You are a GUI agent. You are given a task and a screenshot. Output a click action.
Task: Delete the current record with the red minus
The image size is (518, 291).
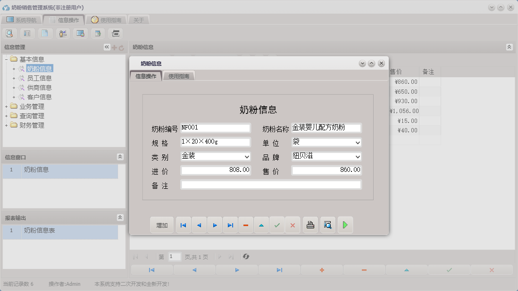pos(246,225)
